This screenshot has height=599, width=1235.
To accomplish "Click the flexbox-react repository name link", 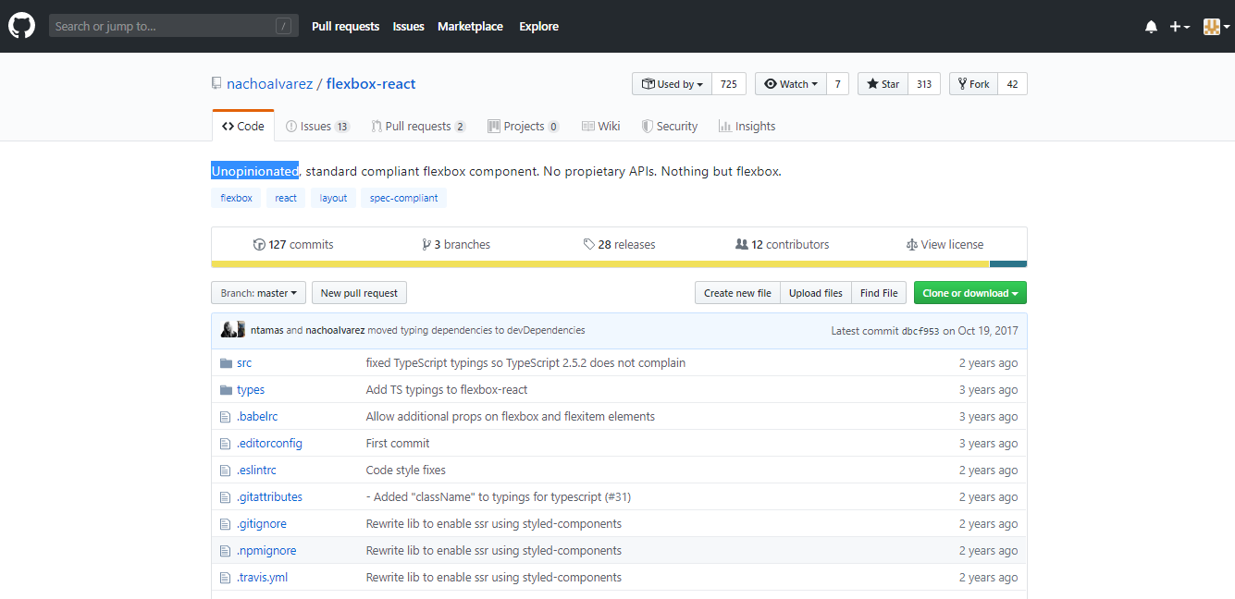I will (371, 84).
